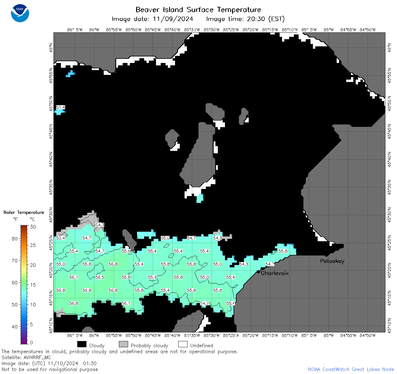Click the Water Temperature color scale bar
This screenshot has width=397, height=374.
coord(24,284)
